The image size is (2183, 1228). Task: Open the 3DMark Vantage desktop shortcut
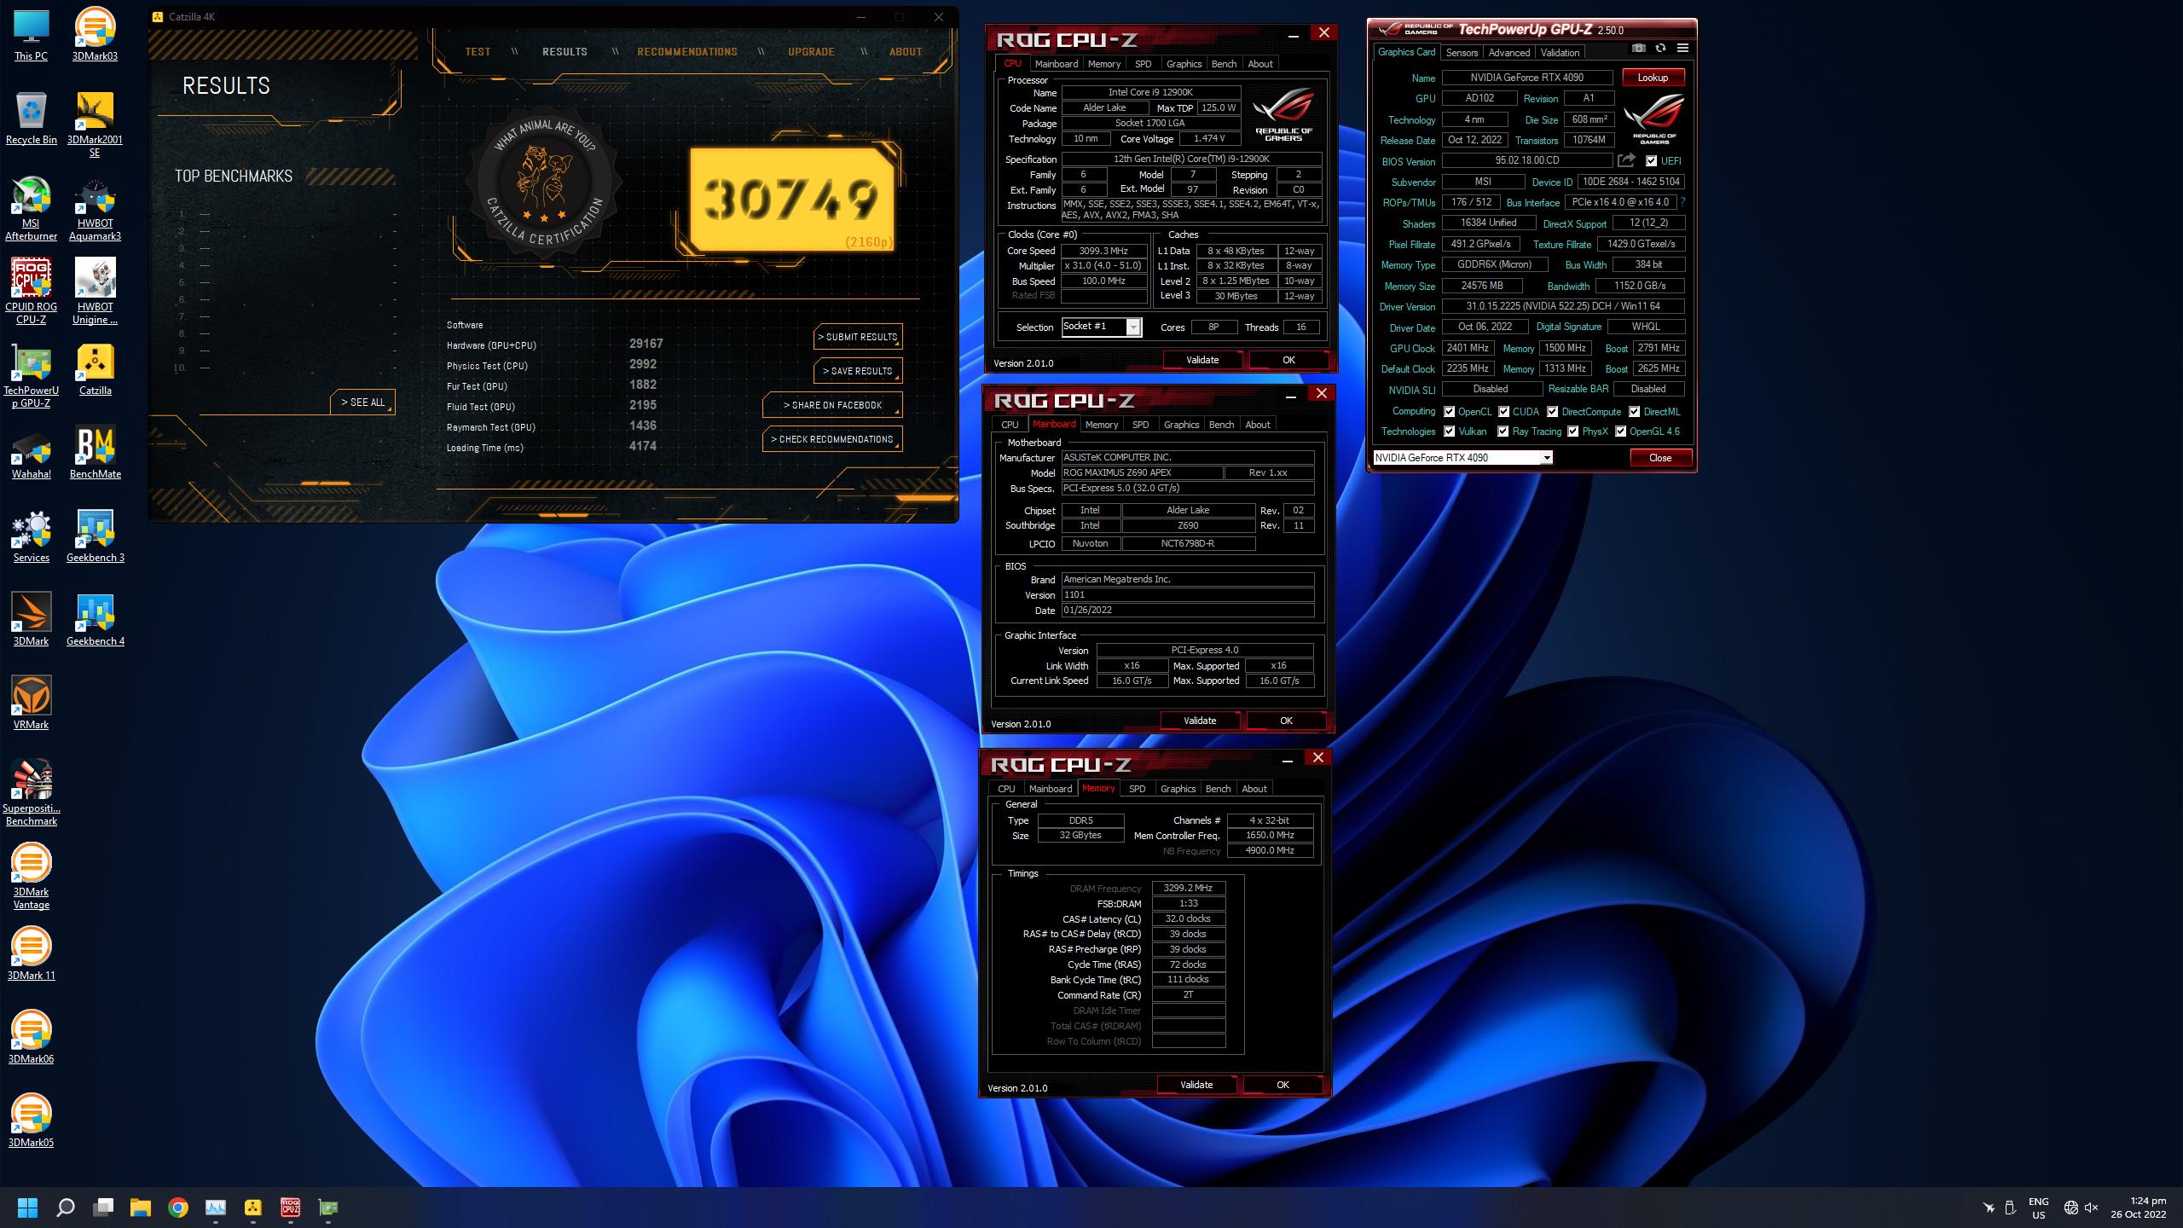pos(31,877)
